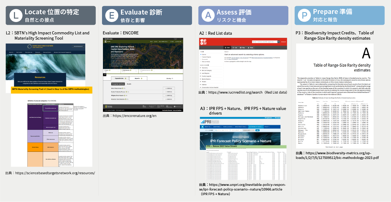Click Show All for Direct Physical Input

click(169, 88)
